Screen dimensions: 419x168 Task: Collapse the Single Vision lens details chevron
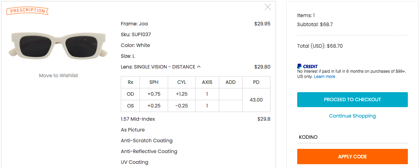pos(199,67)
